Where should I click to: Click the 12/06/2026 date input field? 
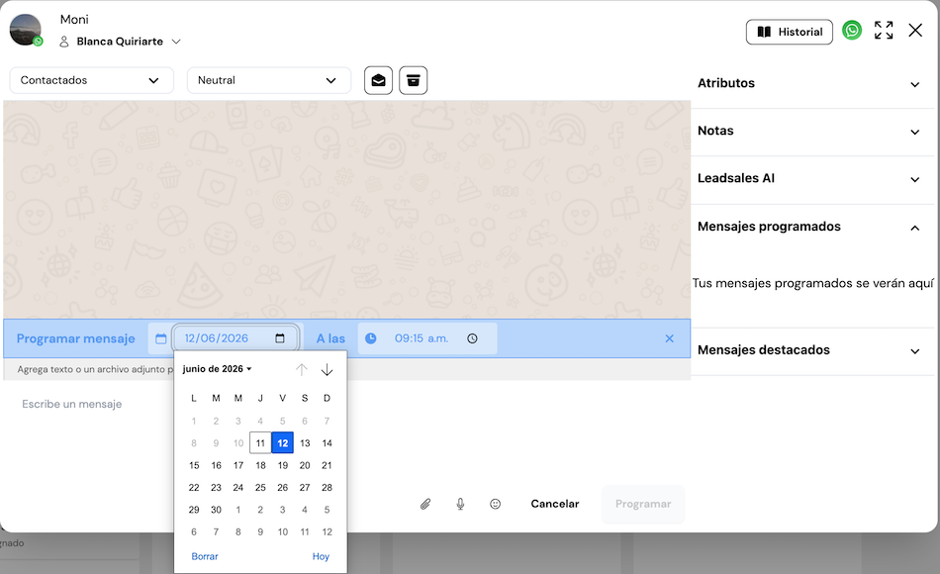pyautogui.click(x=235, y=338)
